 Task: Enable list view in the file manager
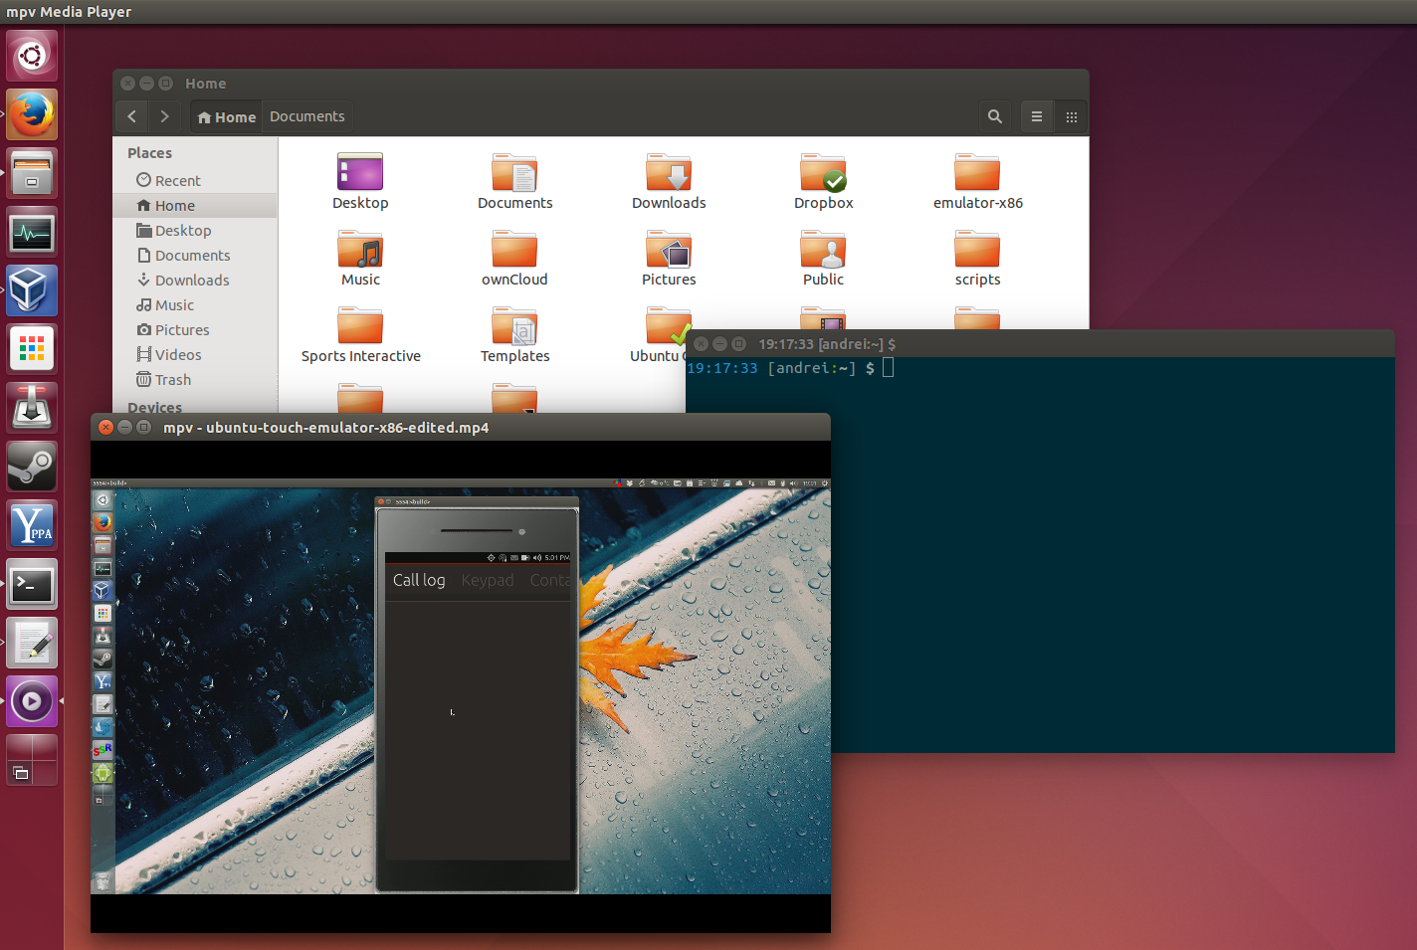click(x=1037, y=116)
